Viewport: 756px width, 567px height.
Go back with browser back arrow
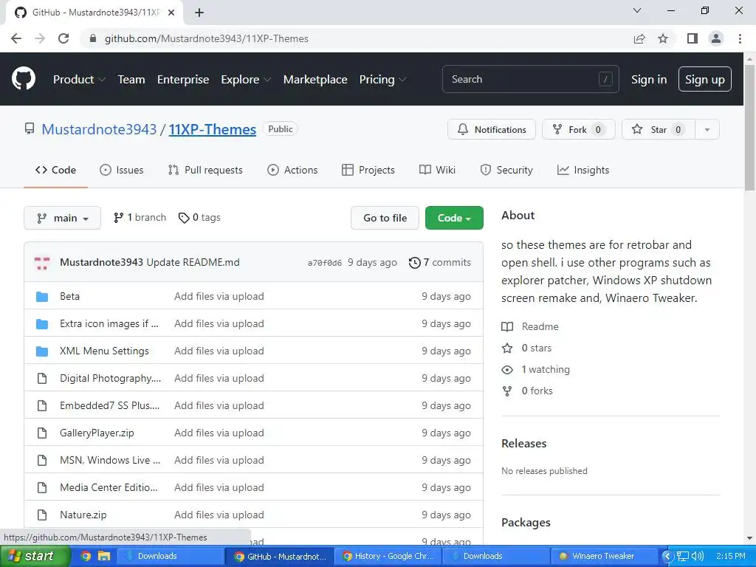pos(16,38)
